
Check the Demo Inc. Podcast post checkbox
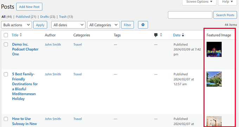6,44
